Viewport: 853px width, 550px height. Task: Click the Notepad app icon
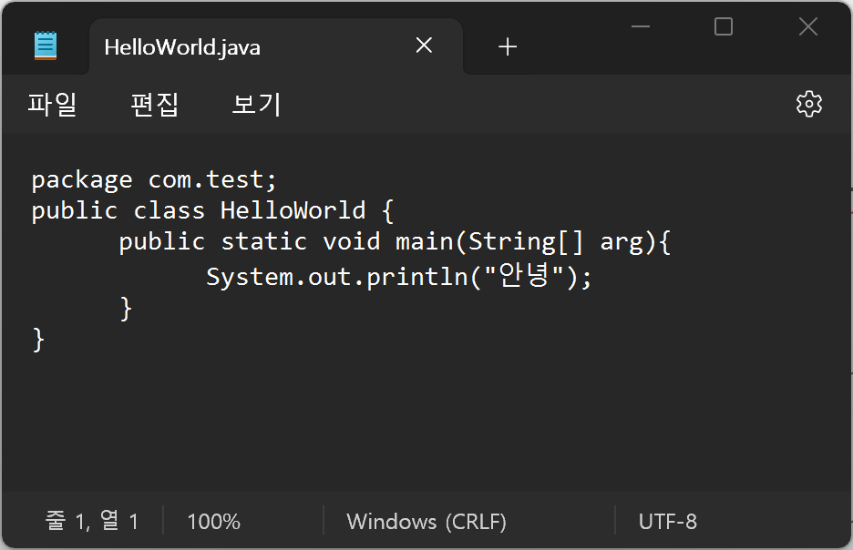click(x=46, y=46)
